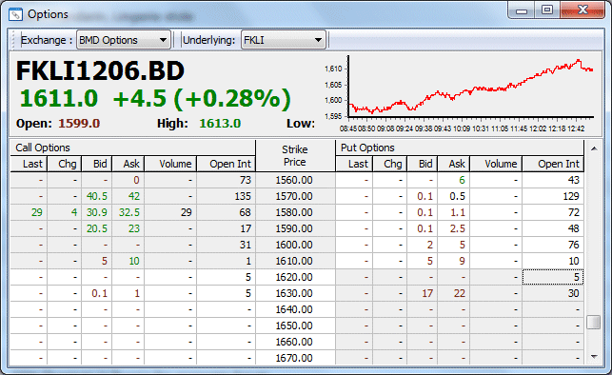Click the Open value 1599.0

79,124
